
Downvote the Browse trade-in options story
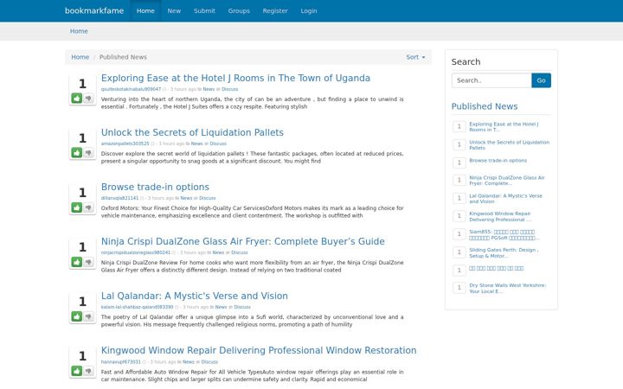[88, 207]
